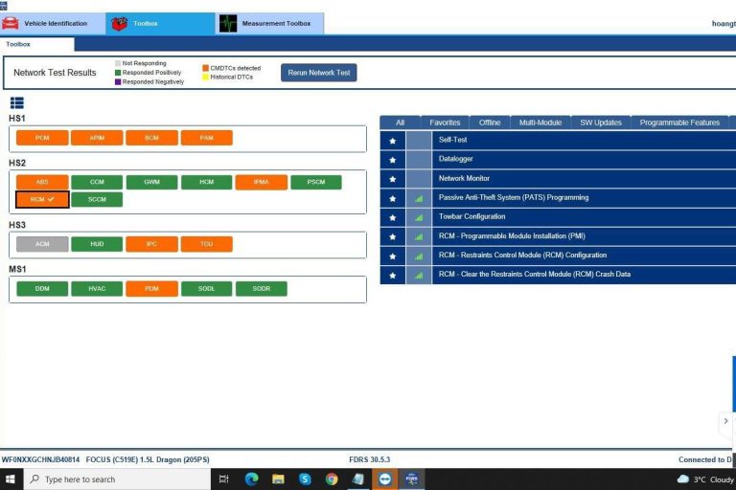Select the CCM module

[x=97, y=182]
